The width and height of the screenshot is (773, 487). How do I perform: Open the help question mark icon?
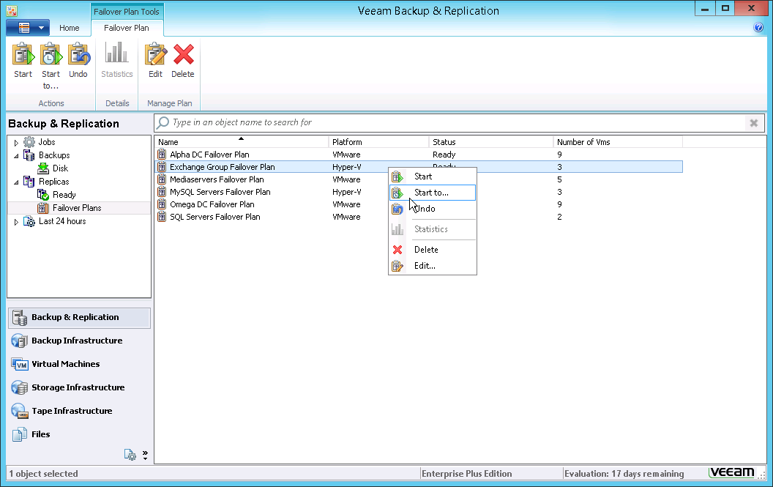[758, 28]
